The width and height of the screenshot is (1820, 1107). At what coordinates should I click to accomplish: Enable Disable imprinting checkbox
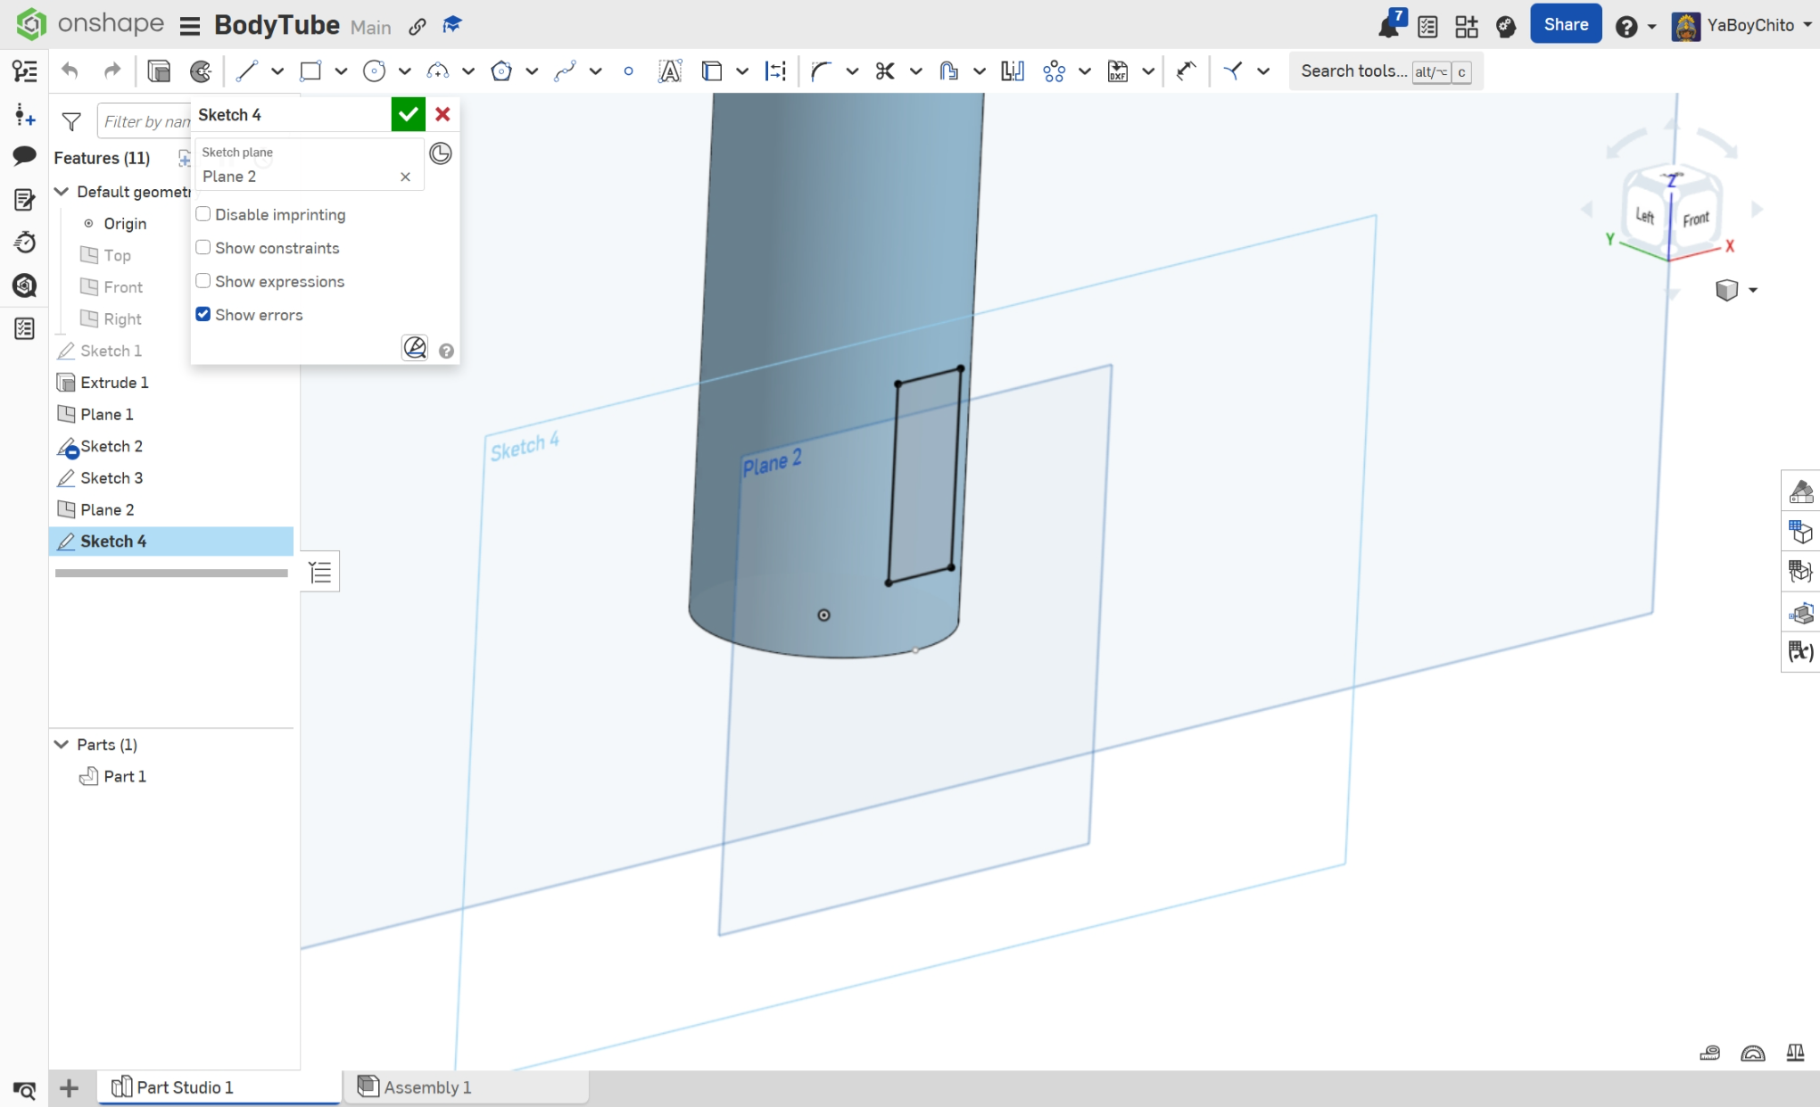[x=203, y=214]
